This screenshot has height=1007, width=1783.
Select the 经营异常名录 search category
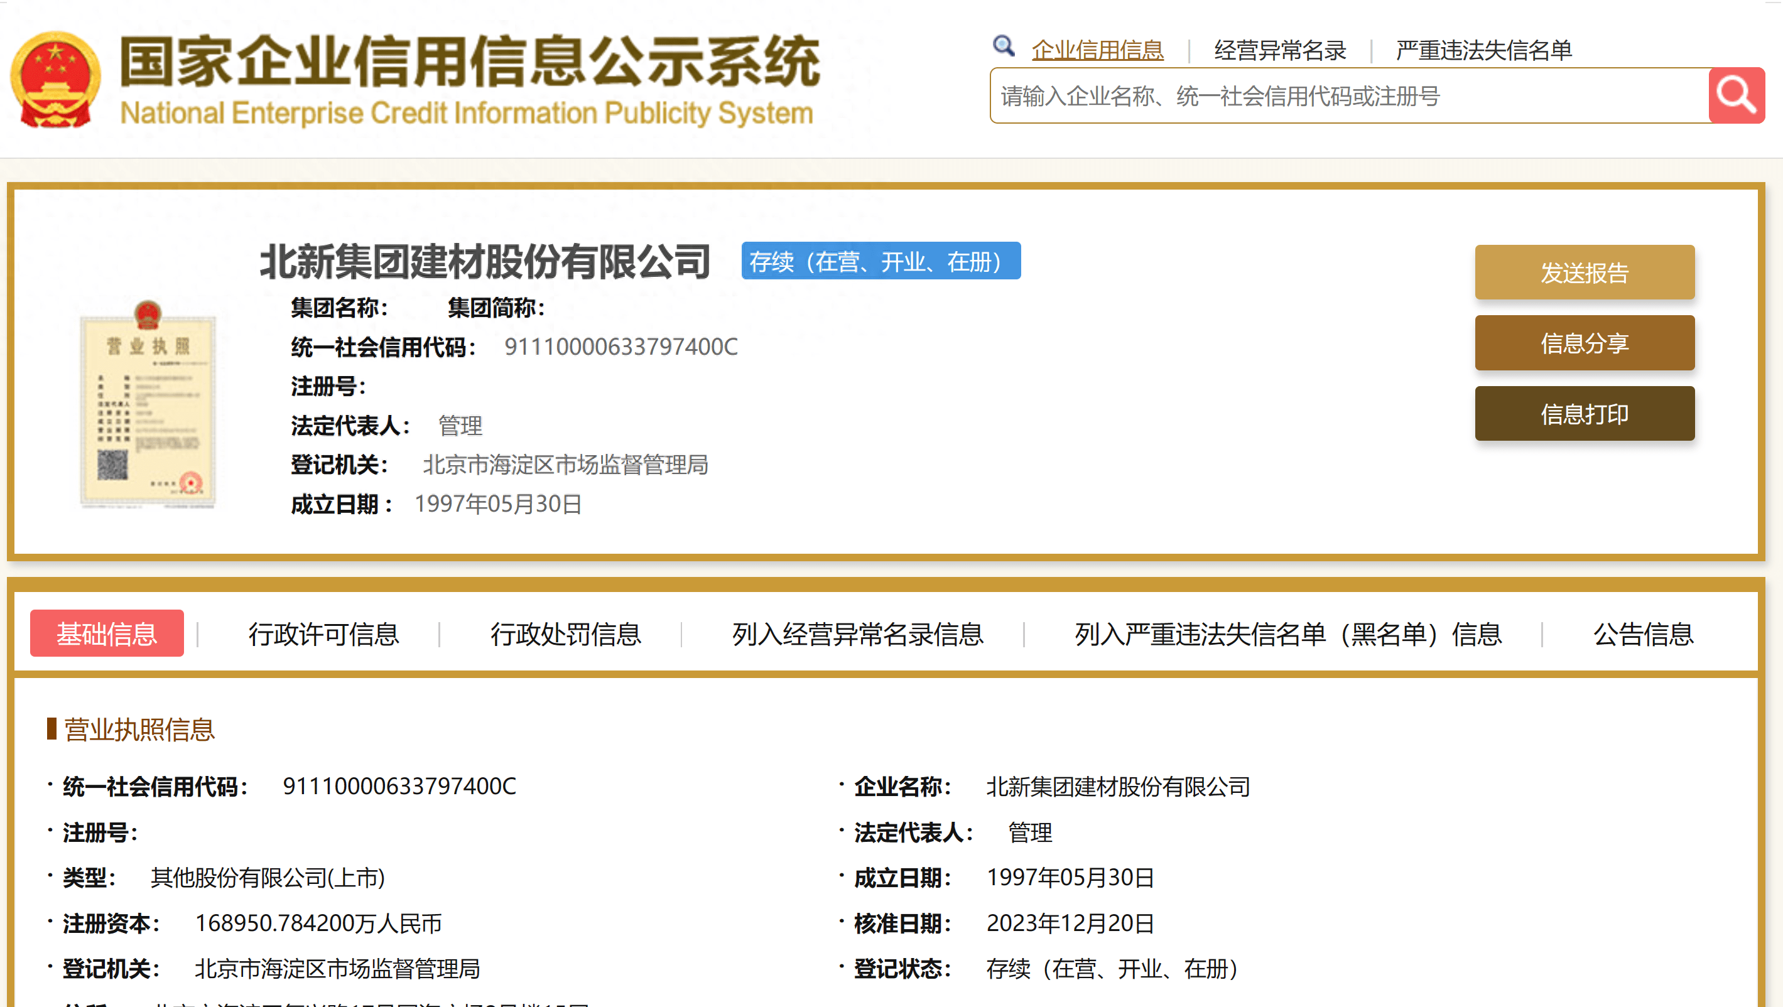1280,50
